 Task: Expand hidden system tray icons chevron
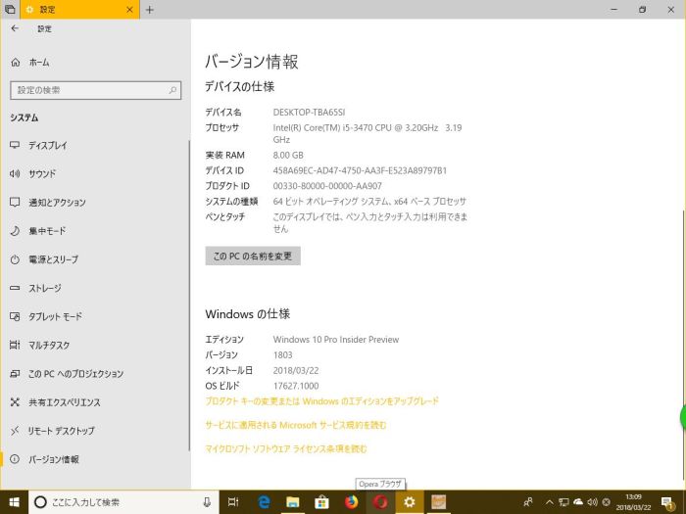(549, 502)
